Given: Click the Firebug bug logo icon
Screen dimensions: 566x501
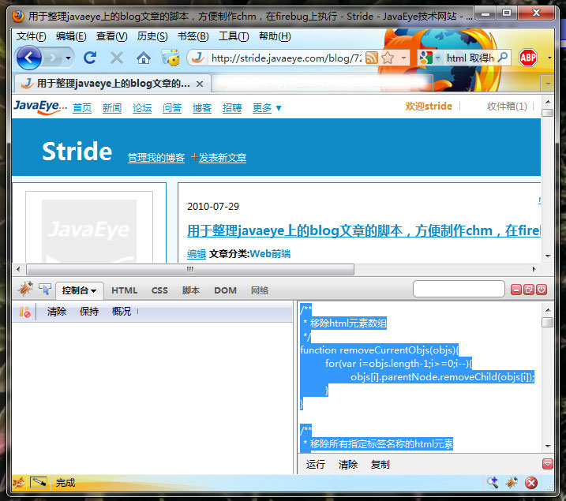Looking at the screenshot, I should 25,290.
